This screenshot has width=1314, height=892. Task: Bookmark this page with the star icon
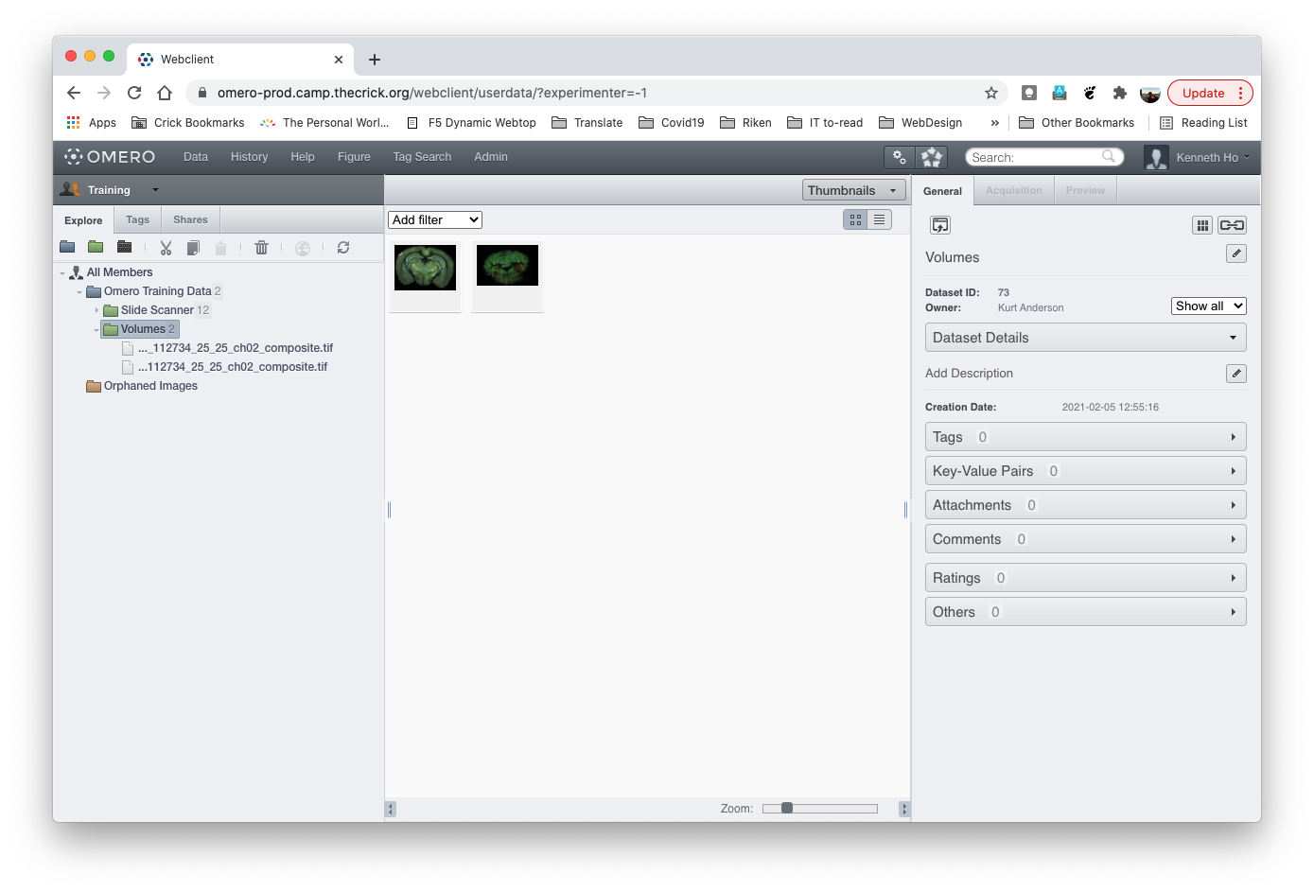(x=991, y=93)
